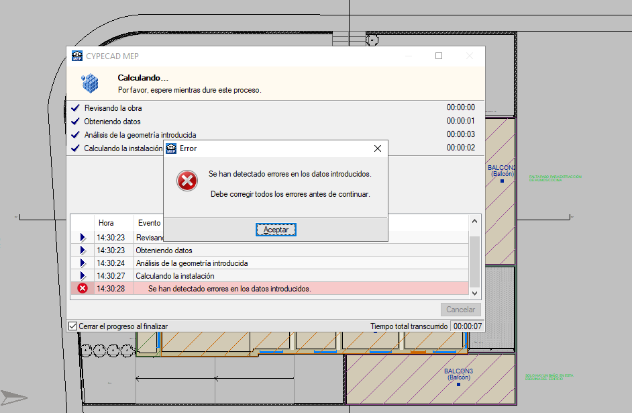Click the blue arrow icon on the 14:30:27 row
Image resolution: width=632 pixels, height=413 pixels.
83,275
